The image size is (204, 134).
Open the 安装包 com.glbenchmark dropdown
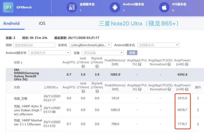click(x=91, y=45)
